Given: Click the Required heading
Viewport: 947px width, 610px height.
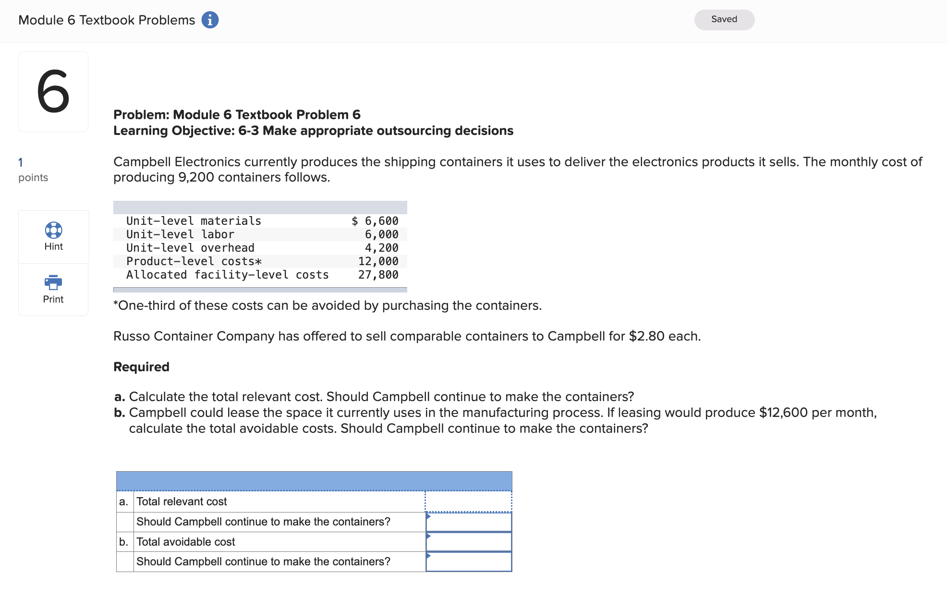Looking at the screenshot, I should (x=141, y=367).
